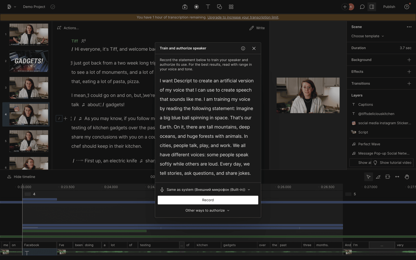
Task: Open the help question mark icon
Action: click(407, 7)
